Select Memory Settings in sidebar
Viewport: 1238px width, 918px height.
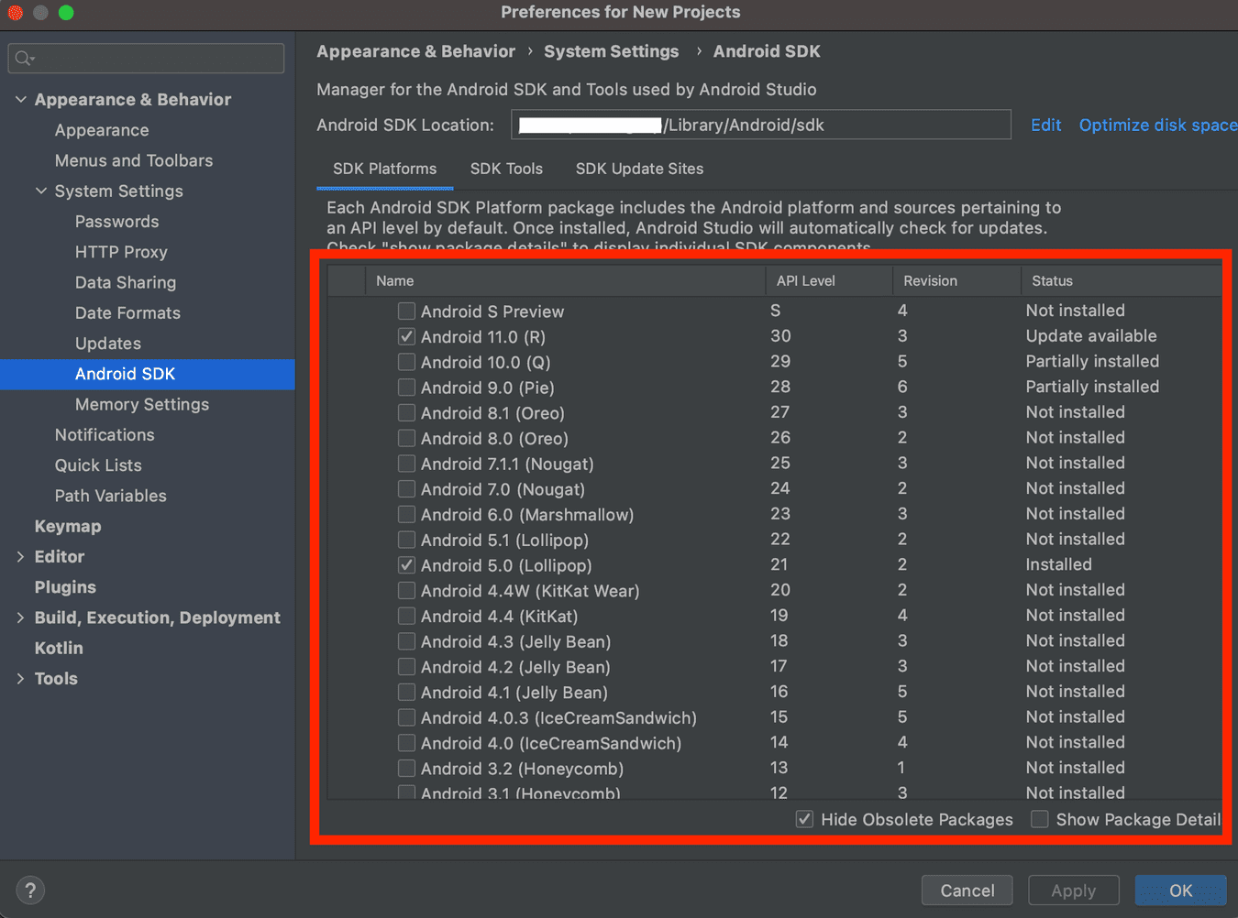click(142, 404)
